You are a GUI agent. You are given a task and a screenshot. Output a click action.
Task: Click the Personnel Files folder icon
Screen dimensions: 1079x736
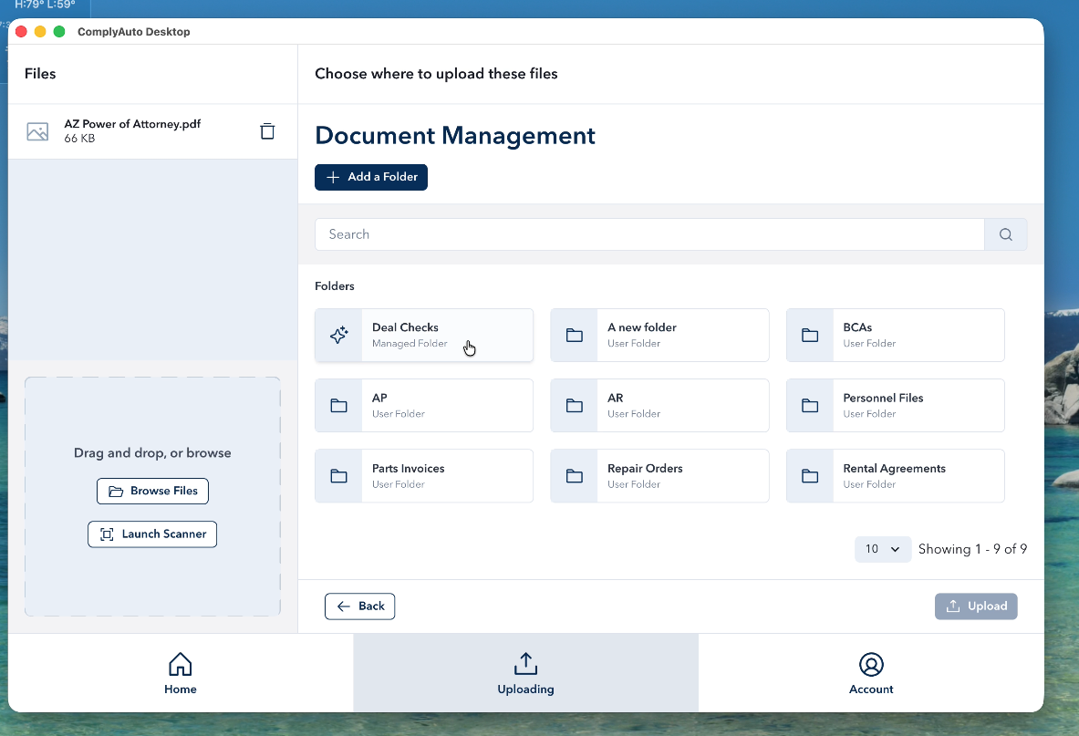point(810,406)
